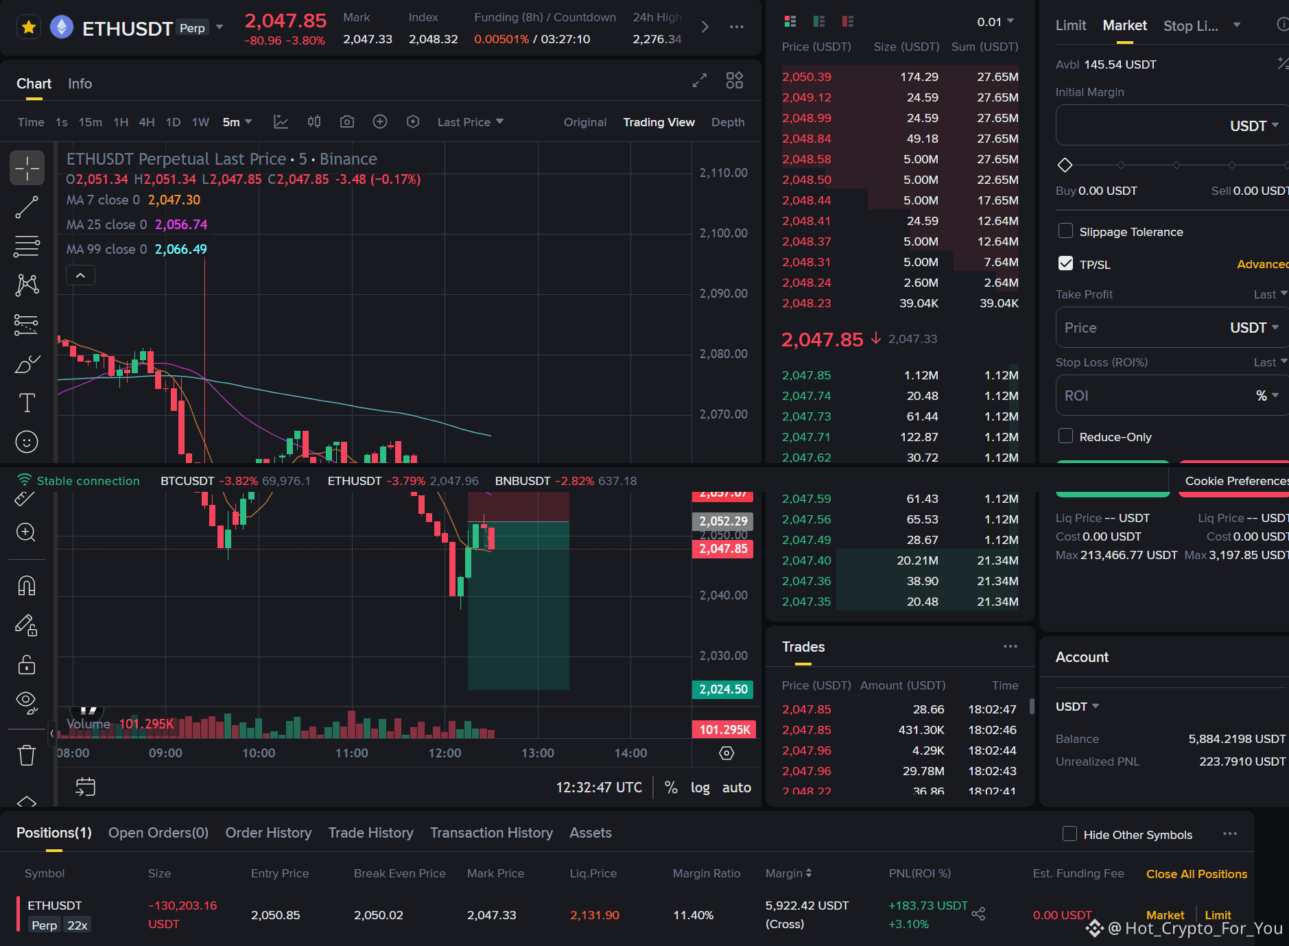Click Close All Positions

tap(1196, 874)
